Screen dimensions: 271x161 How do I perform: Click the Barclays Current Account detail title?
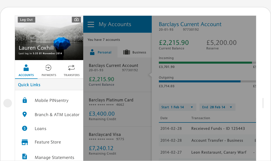190,24
